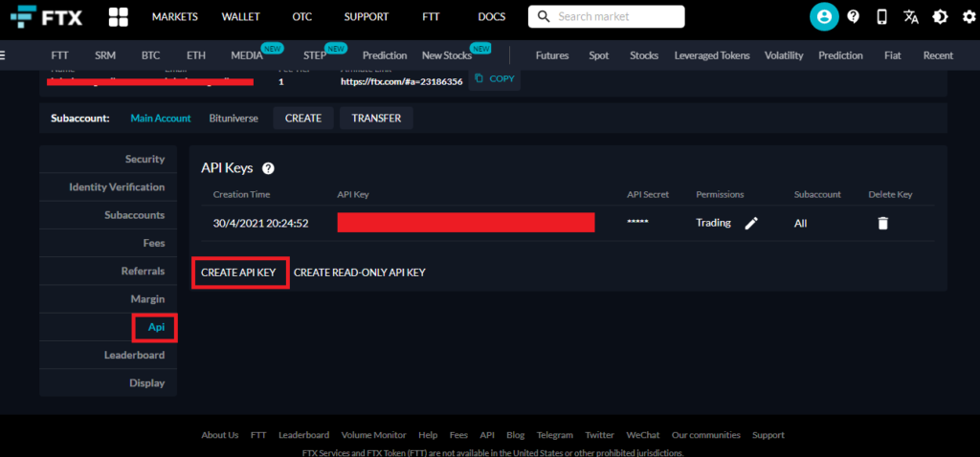
Task: Select the ETH ticker shortcut
Action: (195, 55)
